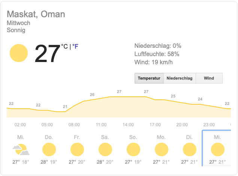Click the large sun icon beside 27
Image resolution: width=238 pixels, height=176 pixels.
[x=19, y=53]
